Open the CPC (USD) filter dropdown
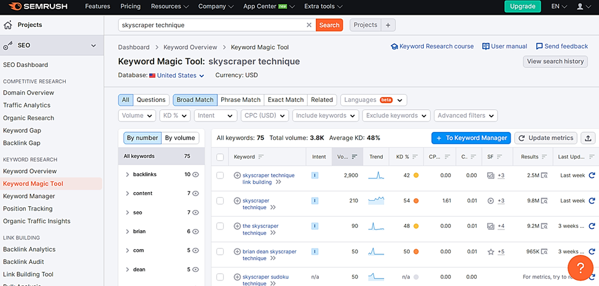Viewport: 599px width, 286px height. pyautogui.click(x=264, y=116)
